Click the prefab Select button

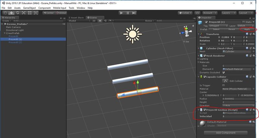pyautogui.click(x=216, y=29)
